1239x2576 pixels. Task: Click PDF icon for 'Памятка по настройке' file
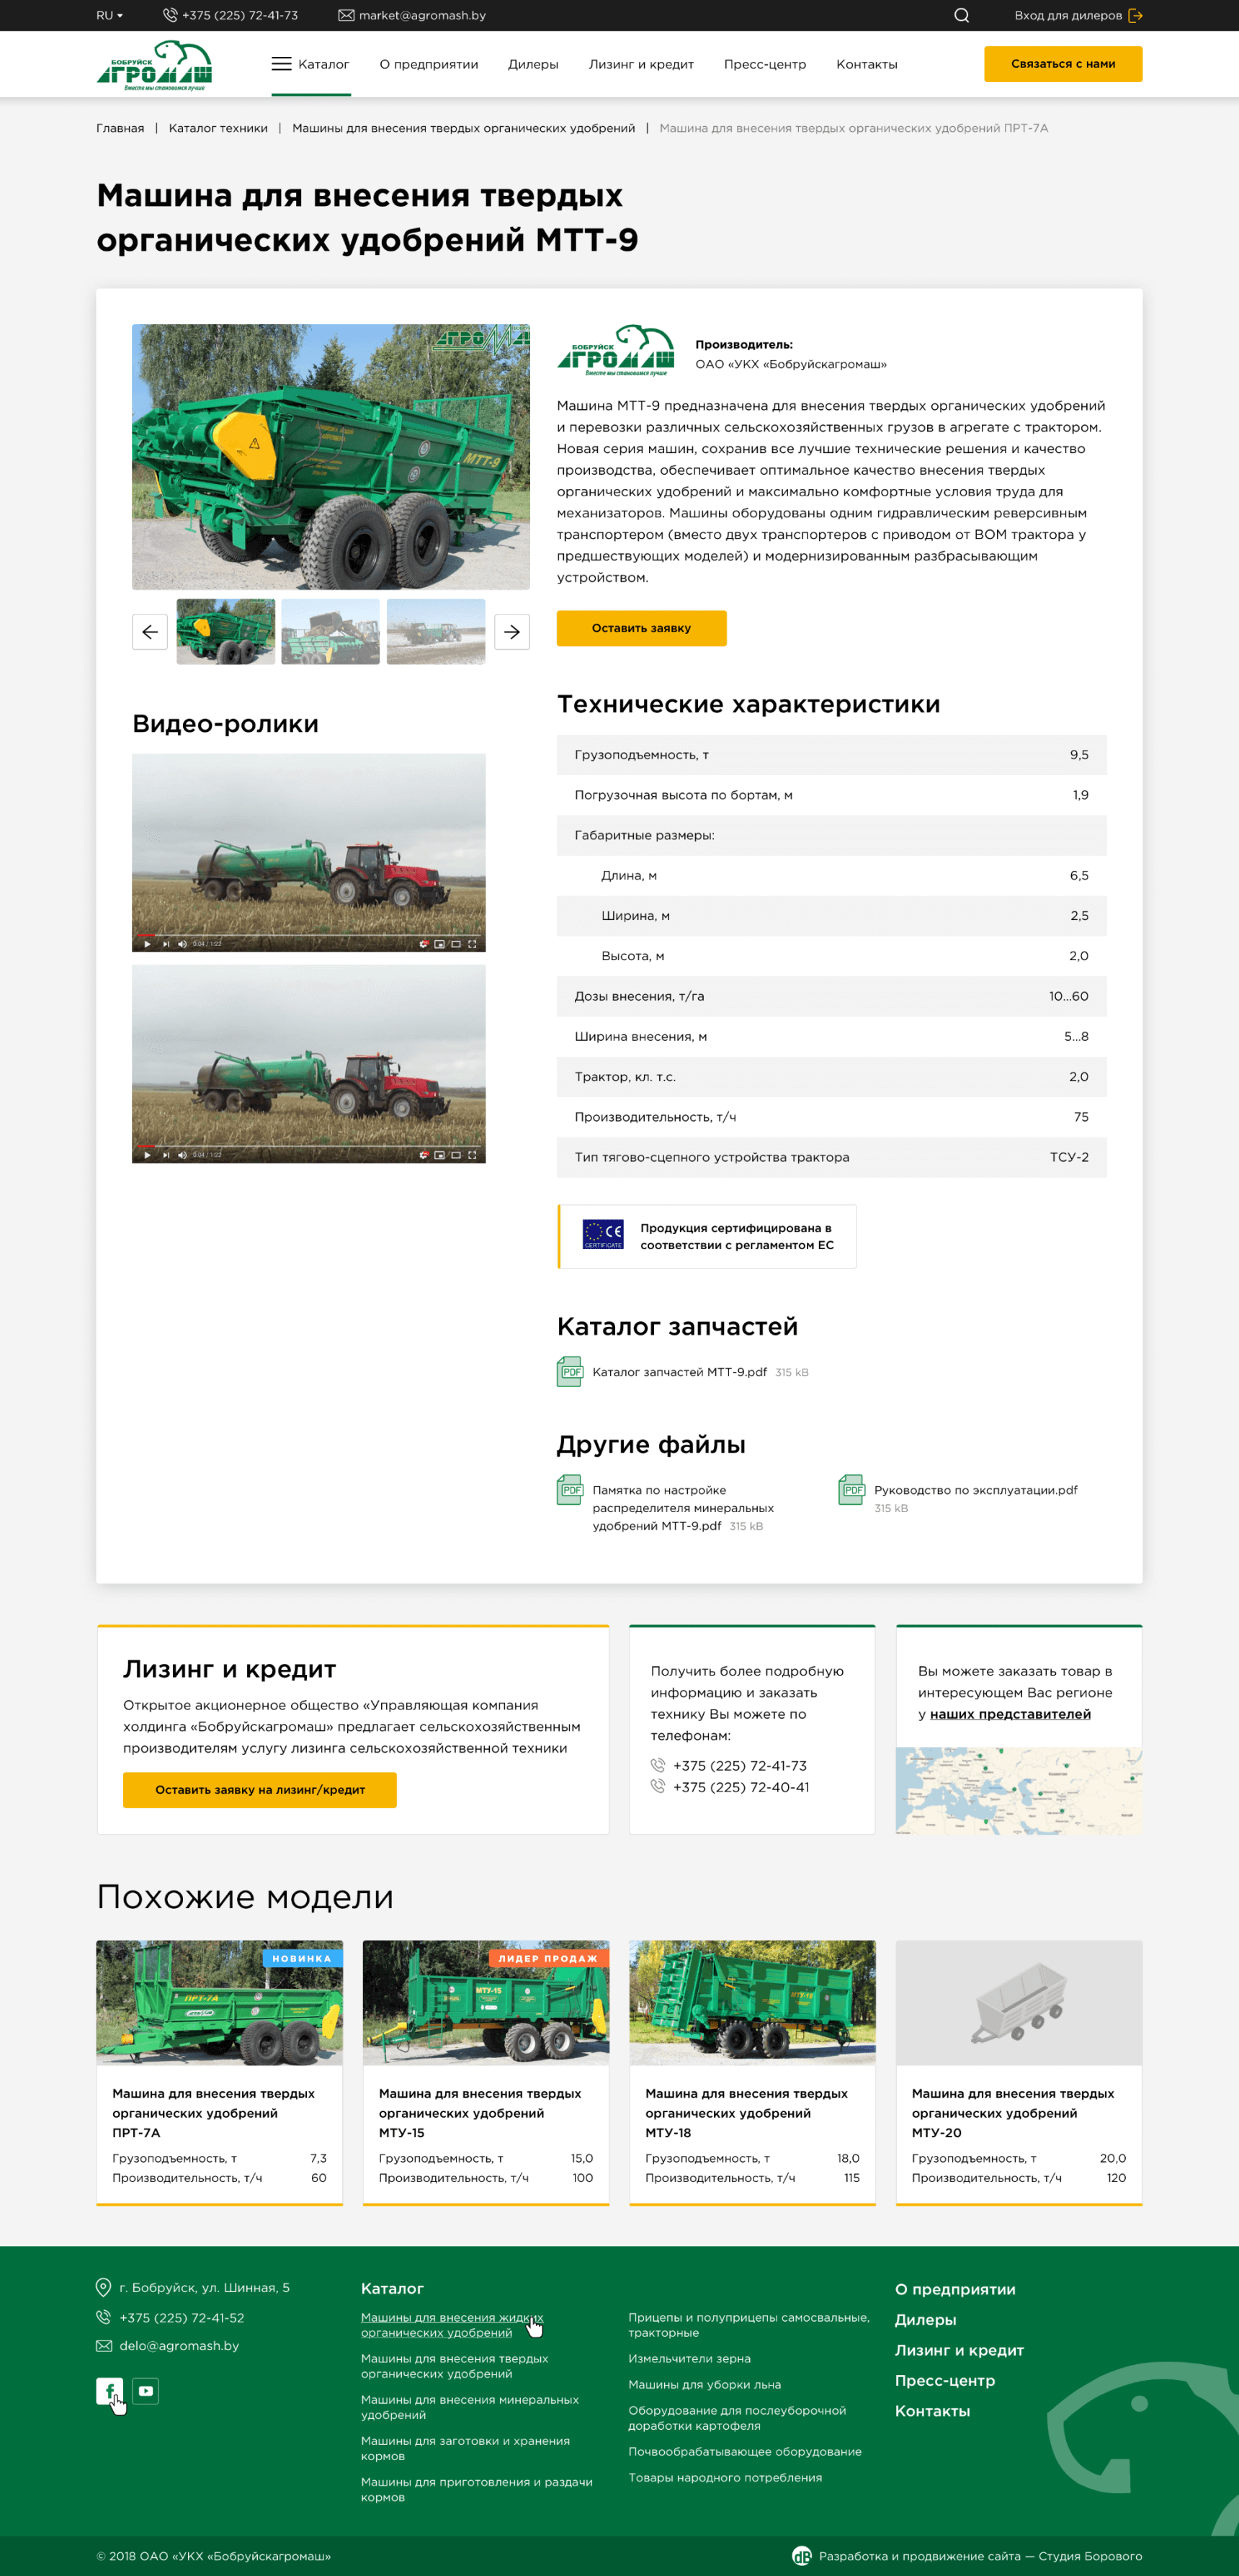pyautogui.click(x=569, y=1490)
